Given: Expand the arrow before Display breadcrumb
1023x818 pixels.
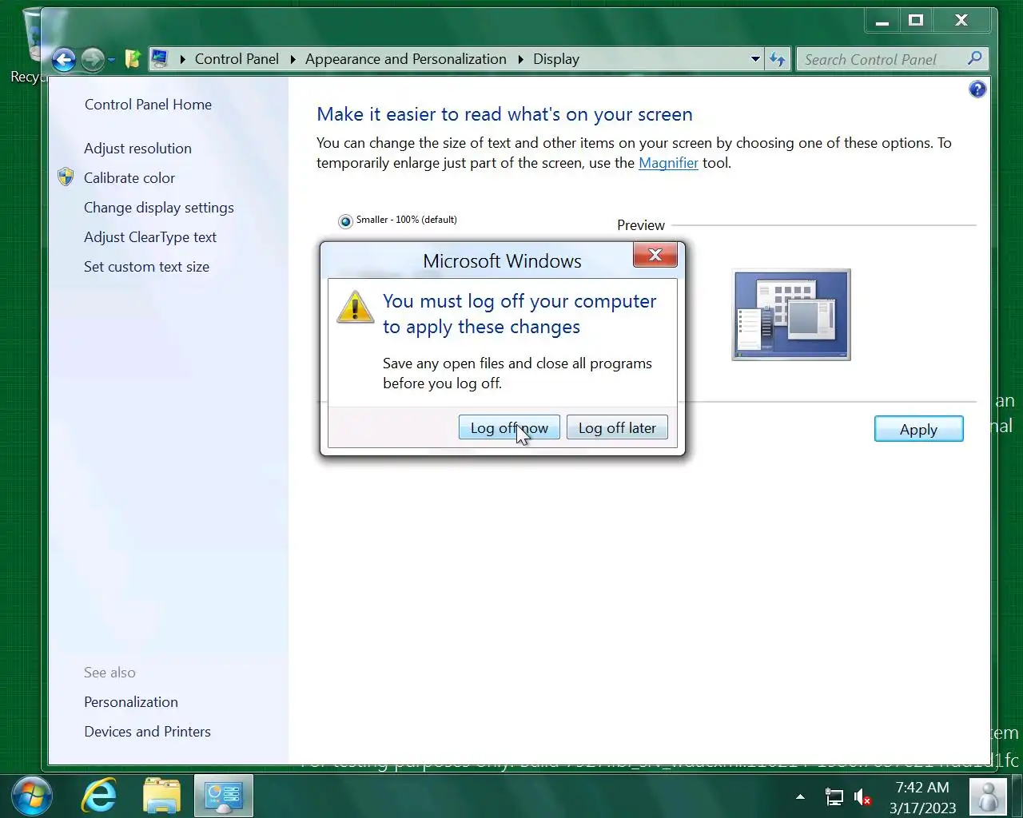Looking at the screenshot, I should click(x=520, y=59).
